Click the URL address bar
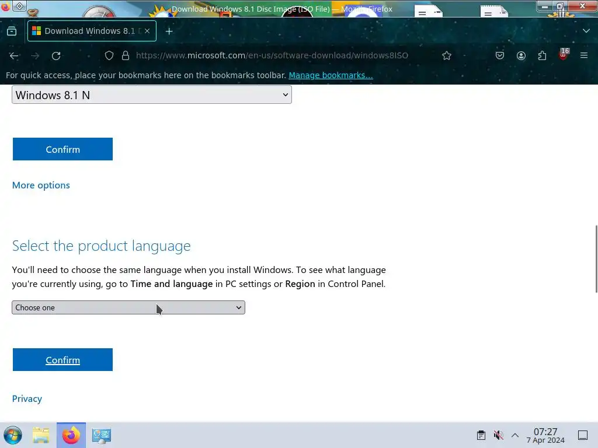 click(272, 55)
